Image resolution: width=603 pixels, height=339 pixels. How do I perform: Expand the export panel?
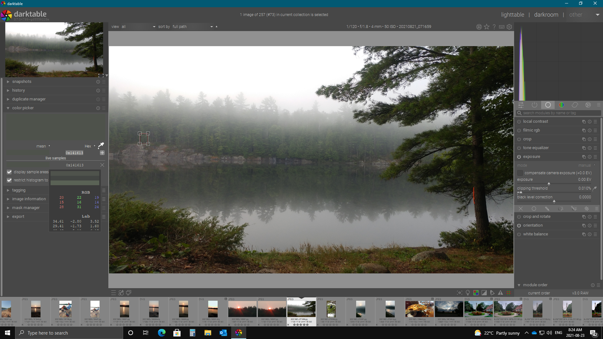(18, 217)
